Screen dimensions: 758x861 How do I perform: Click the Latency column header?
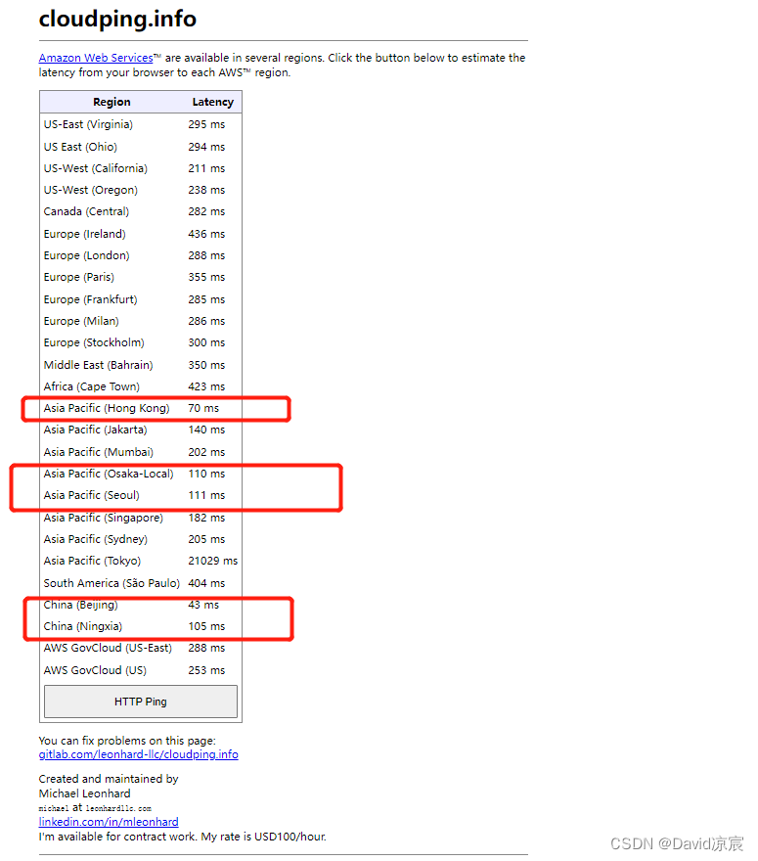click(x=213, y=102)
